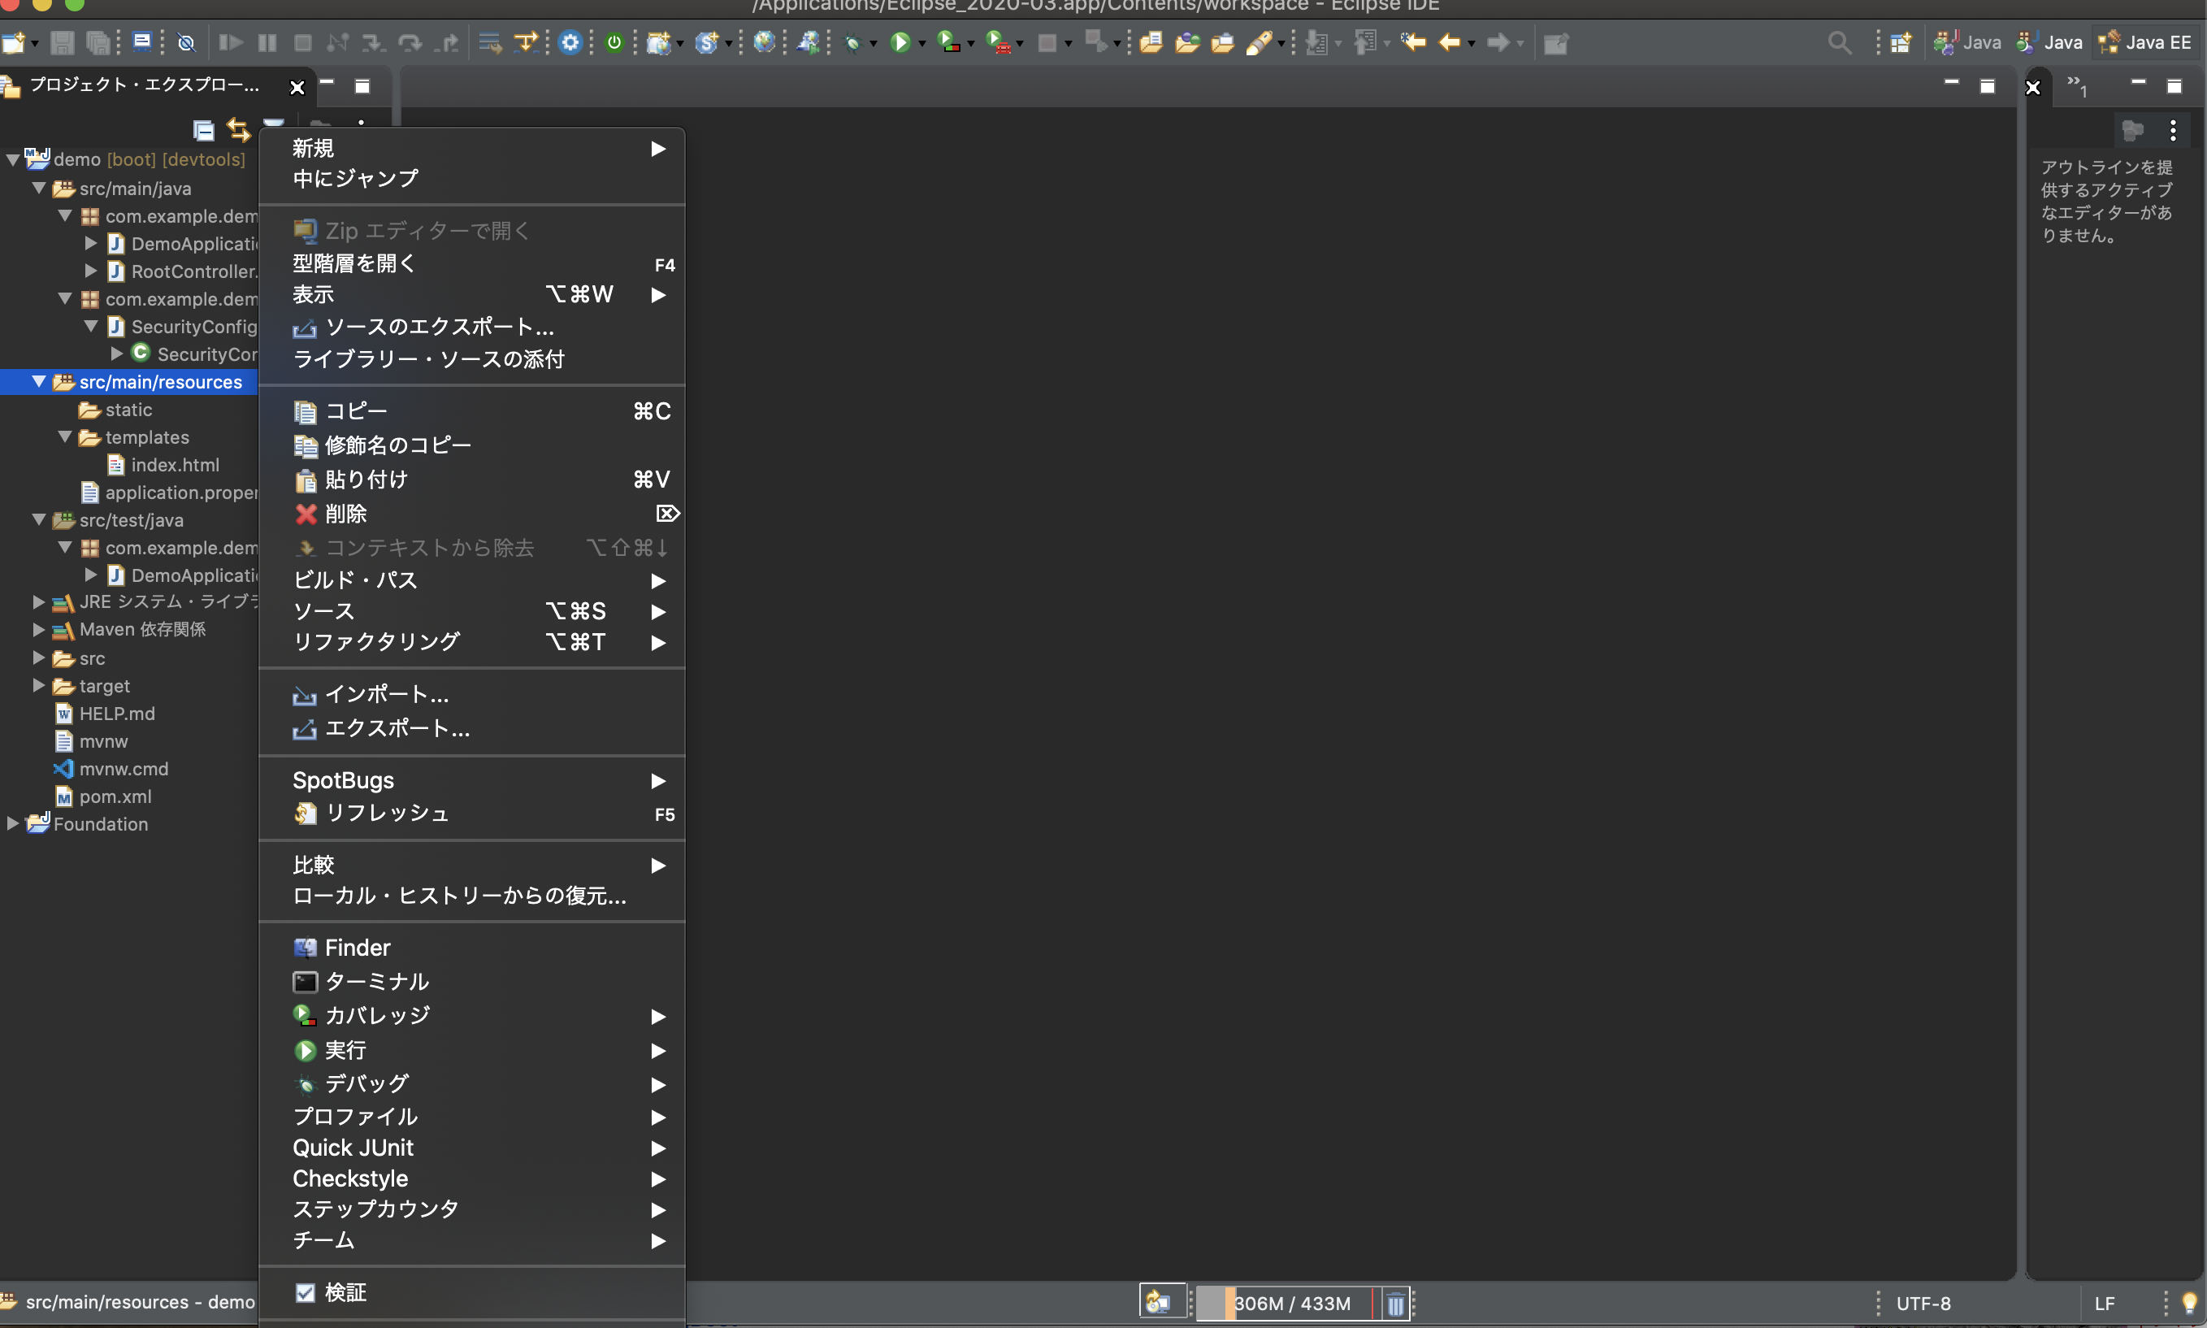Choose リフレッシュ from context menu
This screenshot has width=2207, height=1328.
pos(472,814)
